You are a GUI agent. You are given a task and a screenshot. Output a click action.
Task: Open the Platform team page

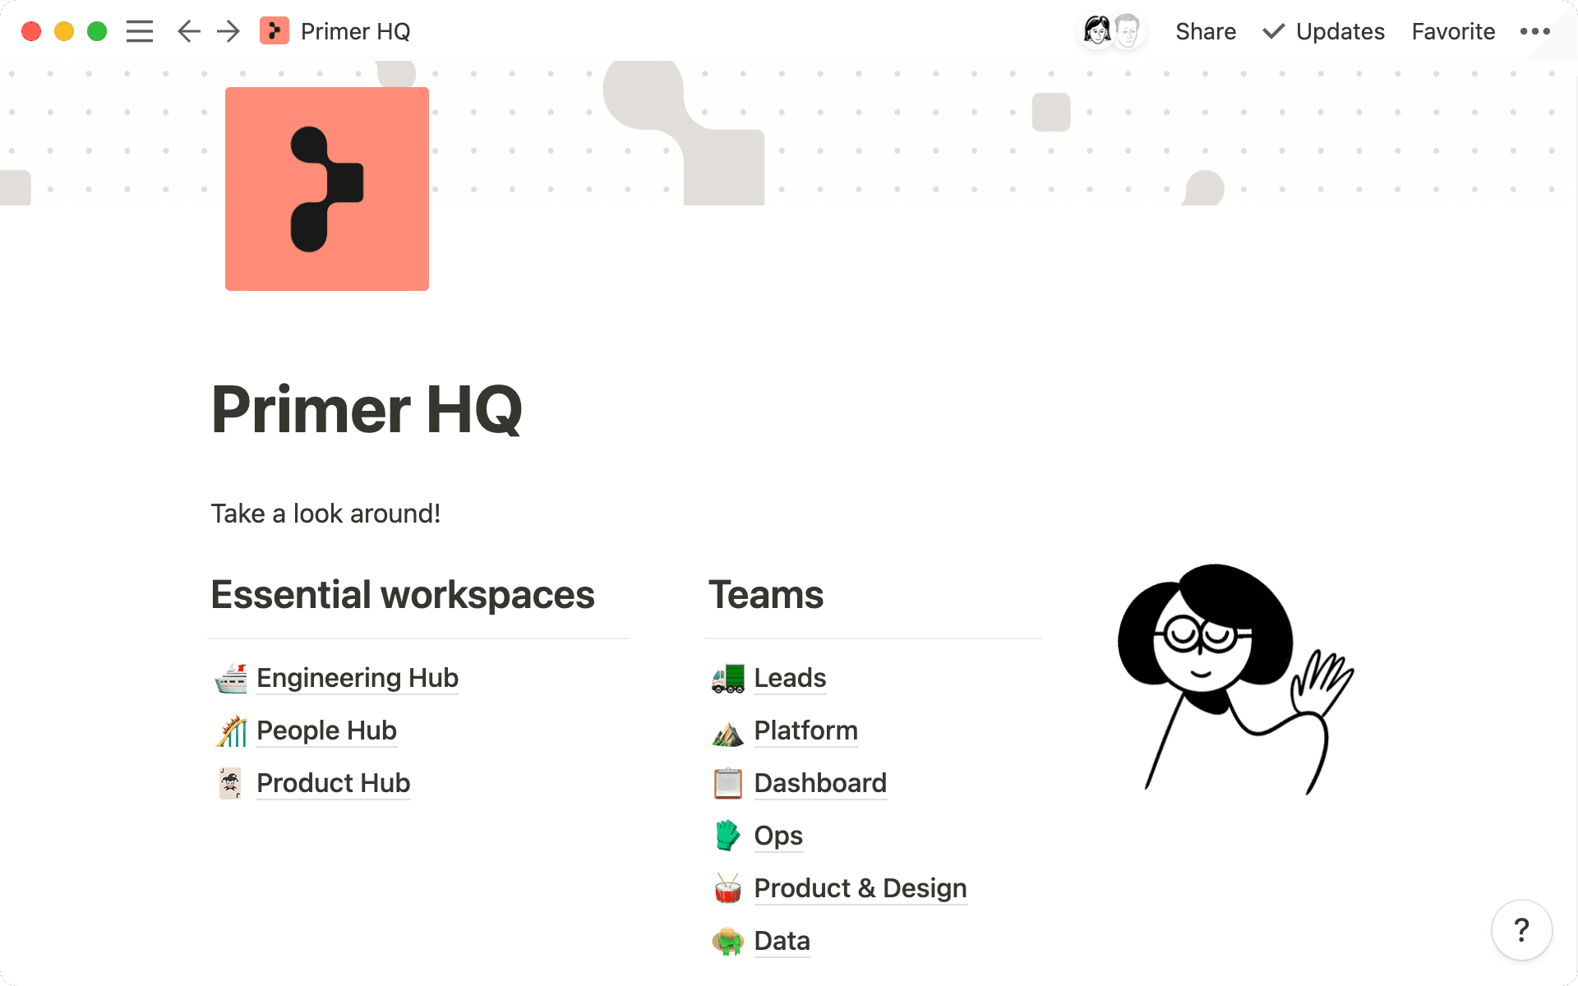pyautogui.click(x=805, y=730)
